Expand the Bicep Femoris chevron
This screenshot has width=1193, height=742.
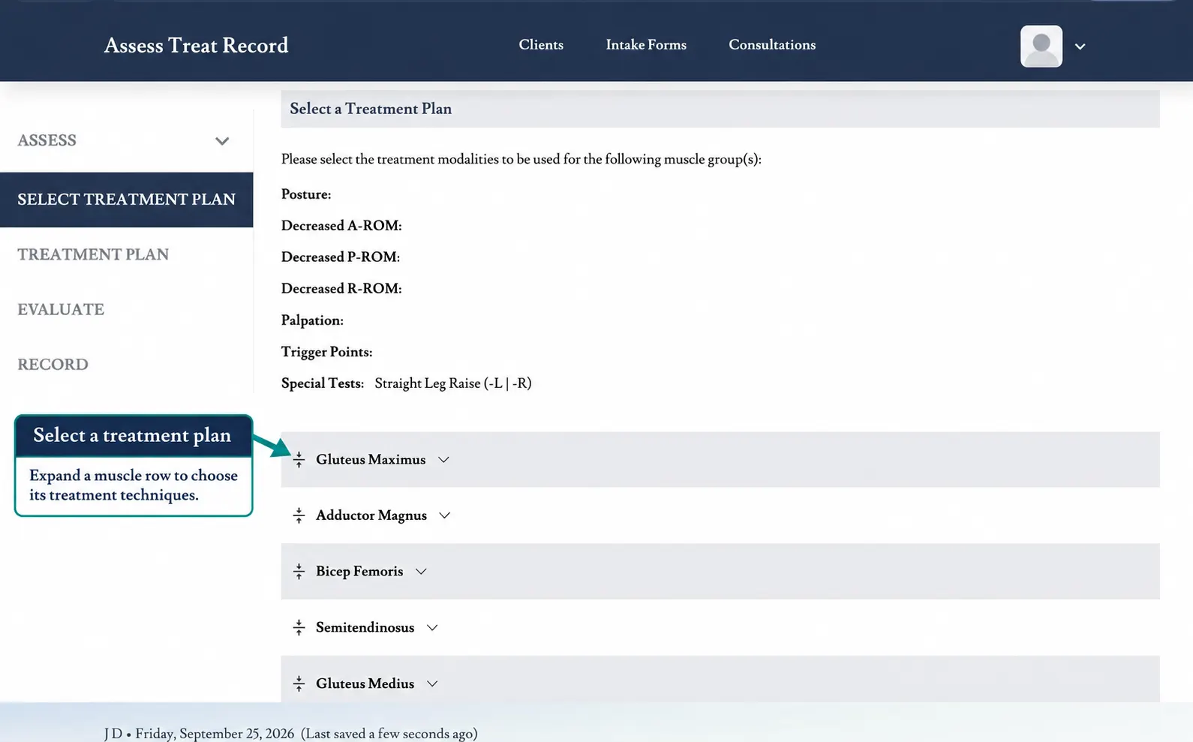421,572
